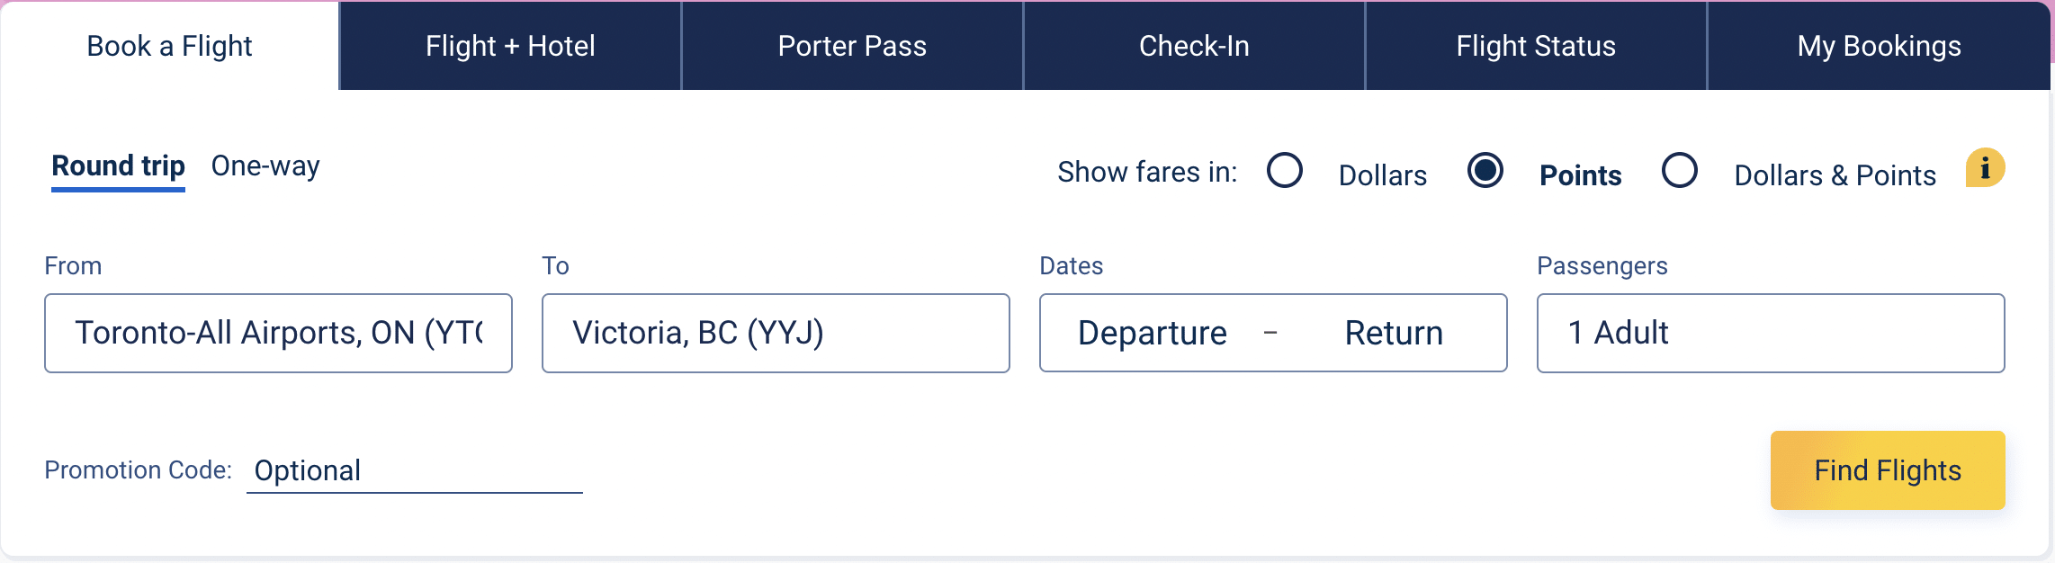The width and height of the screenshot is (2055, 563).
Task: Open the Passengers dropdown showing 1 Adult
Action: click(1770, 333)
